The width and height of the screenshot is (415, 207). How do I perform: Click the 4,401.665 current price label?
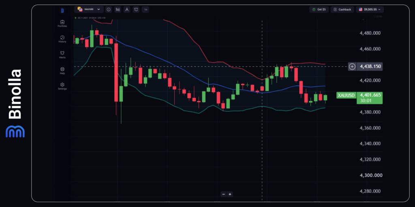point(370,95)
